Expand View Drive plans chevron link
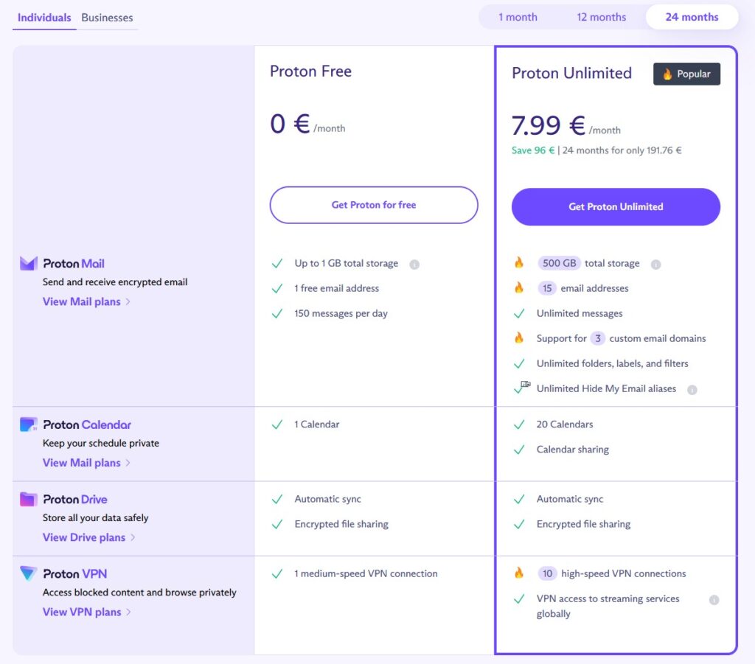 tap(88, 537)
